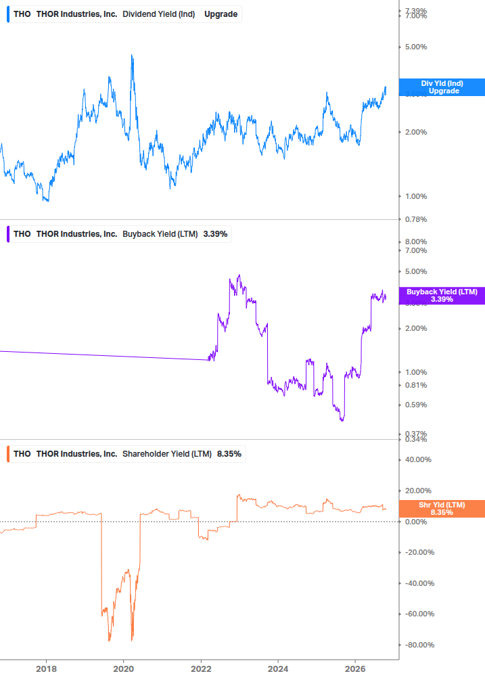This screenshot has width=485, height=680.
Task: Click the 2020 label on the time axis
Action: click(124, 668)
